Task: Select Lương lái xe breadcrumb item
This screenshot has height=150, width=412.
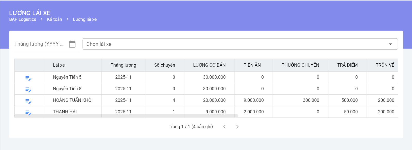Action: pos(85,19)
